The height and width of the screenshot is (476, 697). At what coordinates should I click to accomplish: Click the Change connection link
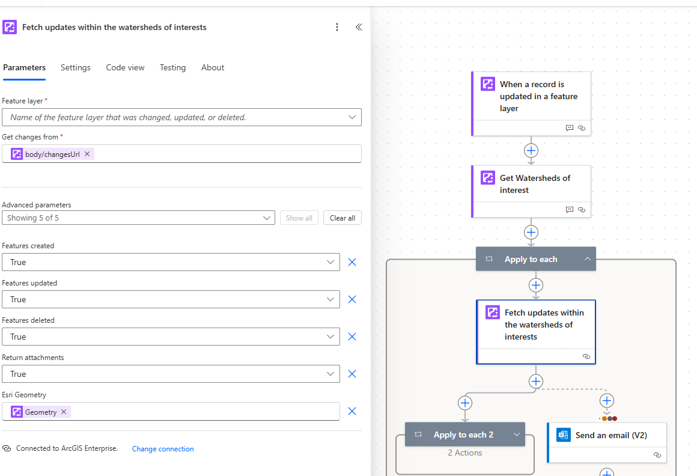(x=162, y=449)
